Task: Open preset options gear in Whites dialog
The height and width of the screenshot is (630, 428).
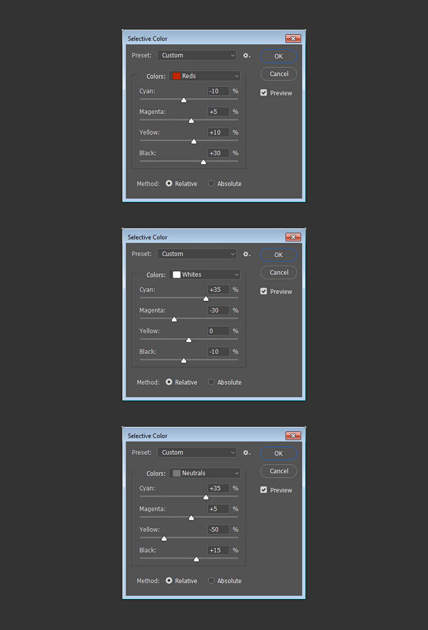Action: (x=246, y=254)
